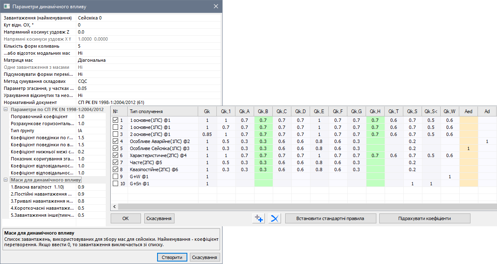Select the Aed column header
Image resolution: width=497 pixels, height=264 pixels.
click(x=468, y=111)
